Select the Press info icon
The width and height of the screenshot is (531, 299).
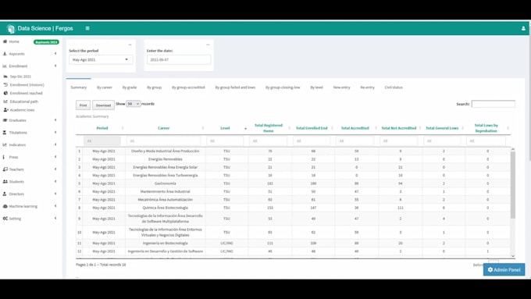4,157
